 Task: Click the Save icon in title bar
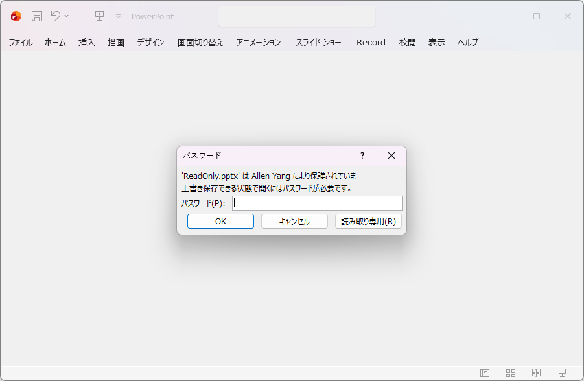coord(36,16)
